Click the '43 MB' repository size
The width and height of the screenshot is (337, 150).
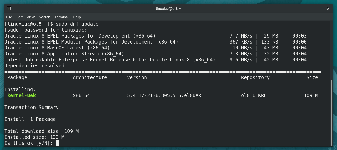[x=271, y=48]
